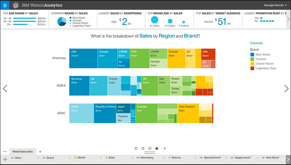This screenshot has height=165, width=291.
Task: Select green UK $5.8m tile
Action: (150, 86)
